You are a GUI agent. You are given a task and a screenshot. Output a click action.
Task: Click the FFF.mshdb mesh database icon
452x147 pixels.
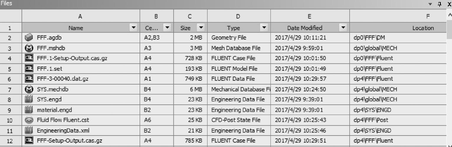29,48
